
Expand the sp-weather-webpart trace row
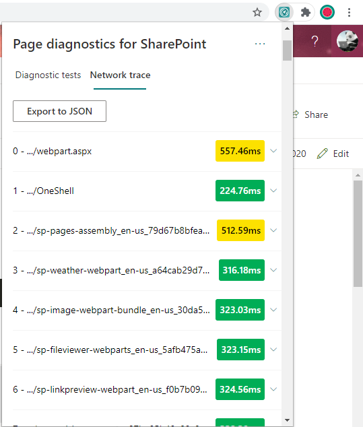click(273, 270)
